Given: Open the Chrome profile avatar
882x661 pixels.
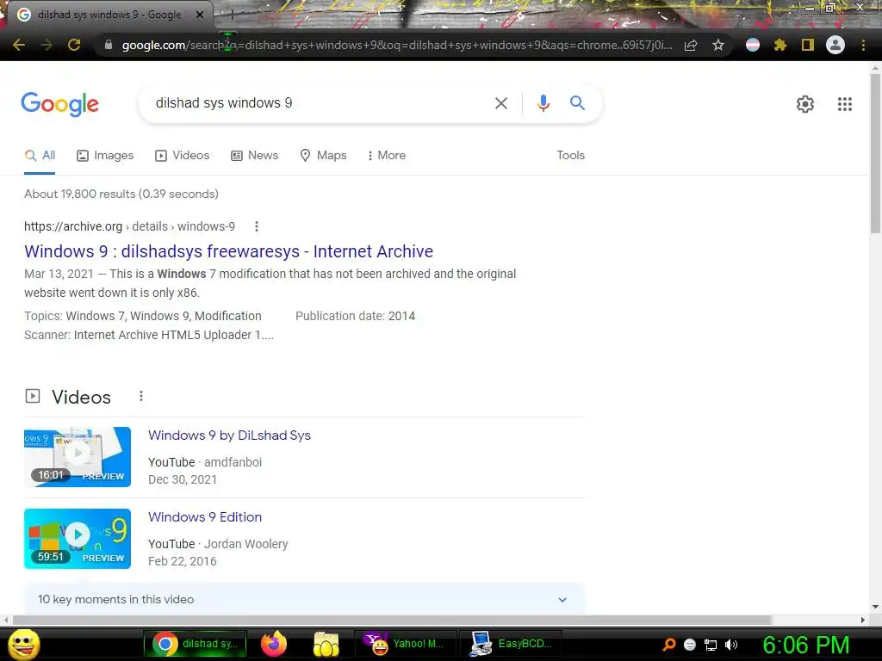Looking at the screenshot, I should pos(835,45).
